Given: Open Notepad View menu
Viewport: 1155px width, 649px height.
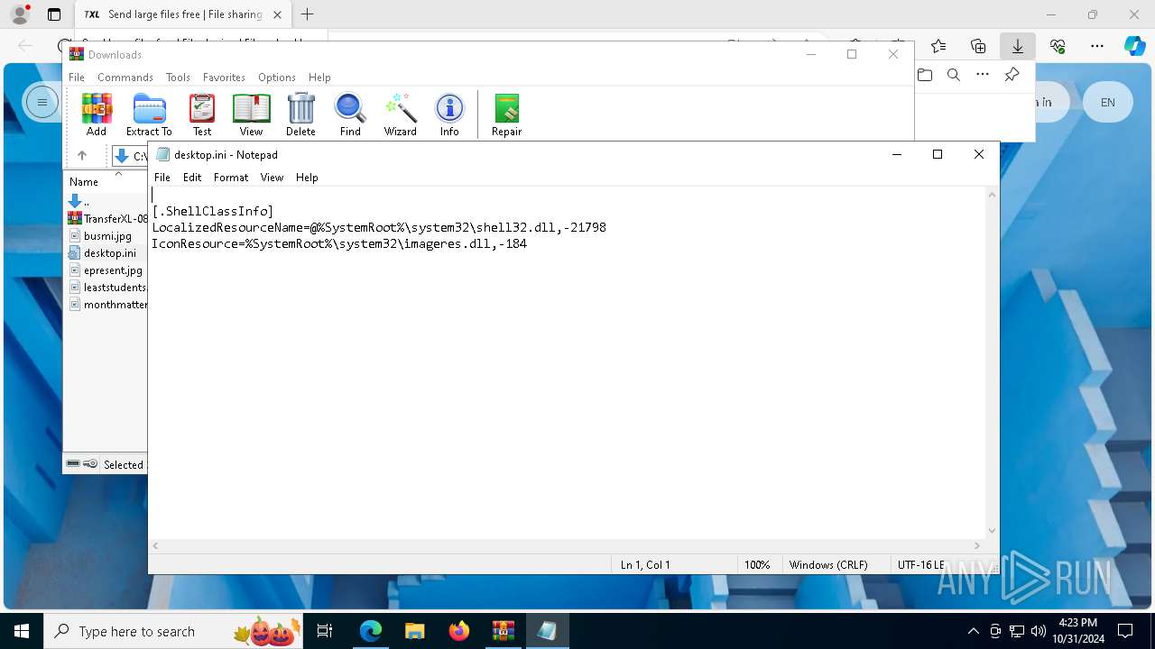Looking at the screenshot, I should click(272, 178).
